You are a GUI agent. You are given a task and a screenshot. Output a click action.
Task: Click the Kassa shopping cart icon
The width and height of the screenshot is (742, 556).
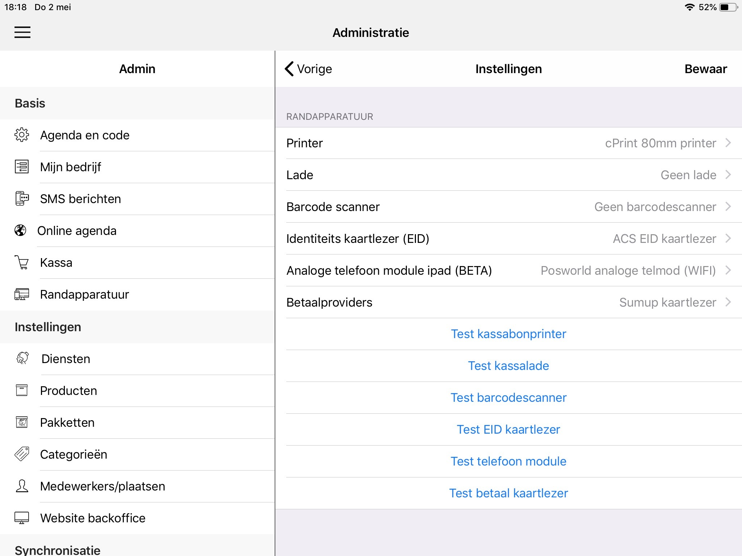22,262
